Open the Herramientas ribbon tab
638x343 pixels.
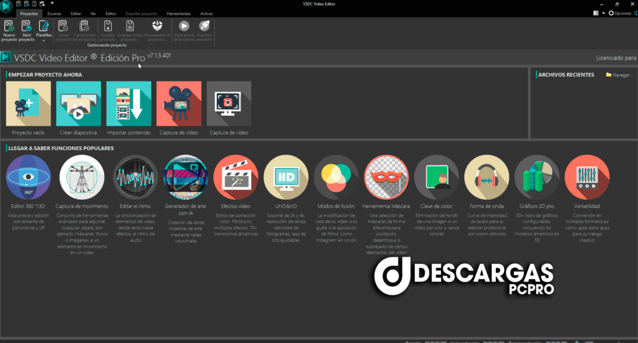coord(179,14)
